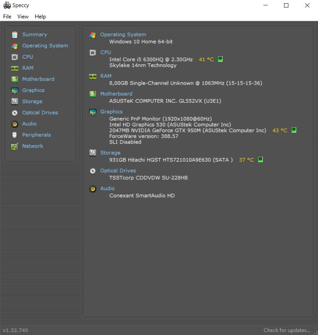318x335 pixels.
Task: Click the Graphics monitor icon in main panel
Action: [x=92, y=112]
